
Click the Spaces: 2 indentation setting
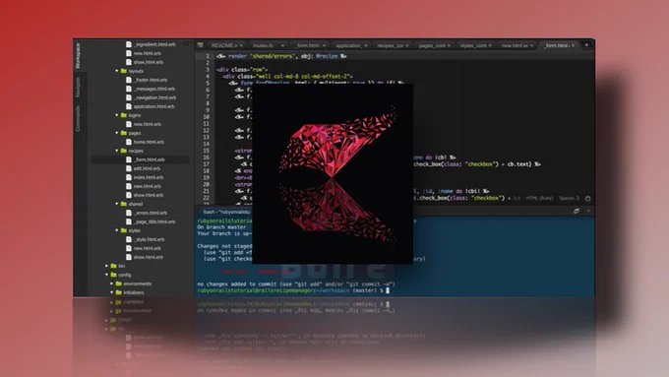[x=570, y=198]
